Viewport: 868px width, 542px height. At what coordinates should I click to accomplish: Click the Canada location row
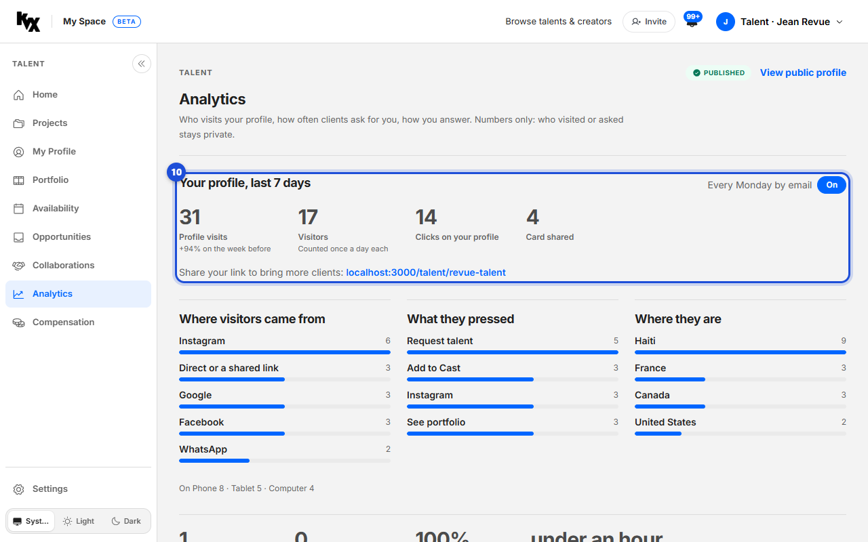(x=741, y=398)
